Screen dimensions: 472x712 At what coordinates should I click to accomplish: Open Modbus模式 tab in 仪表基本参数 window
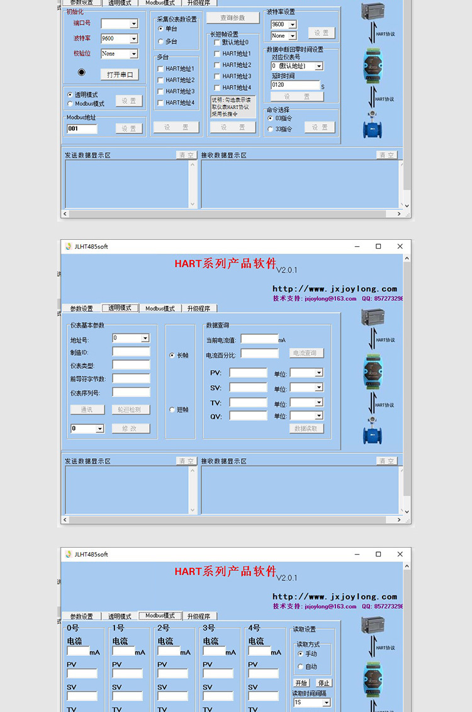[160, 308]
